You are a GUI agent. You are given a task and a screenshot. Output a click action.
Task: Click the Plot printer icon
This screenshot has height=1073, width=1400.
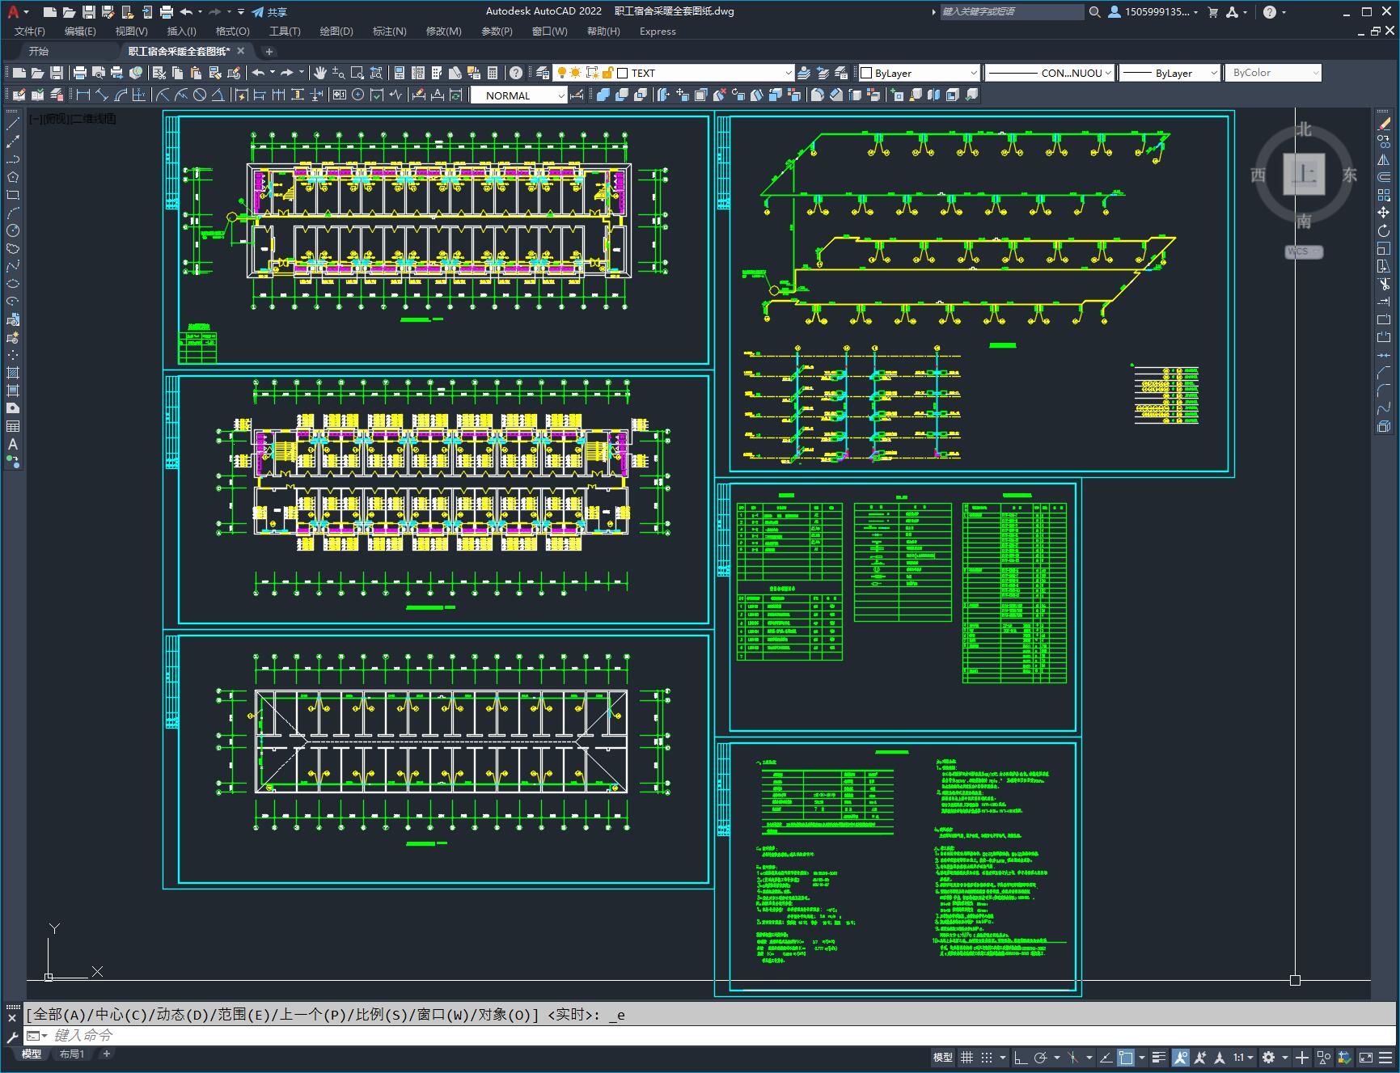pos(80,73)
